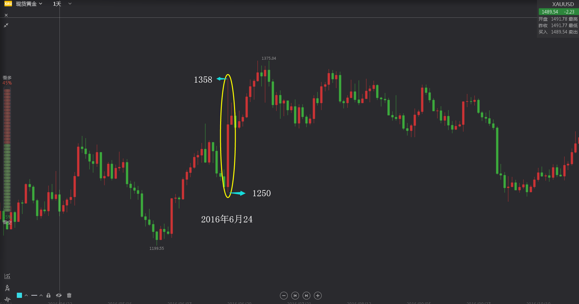Screen dimensions: 579x304
Task: Click the green 1489.54 price quote bar
Action: pyautogui.click(x=558, y=12)
